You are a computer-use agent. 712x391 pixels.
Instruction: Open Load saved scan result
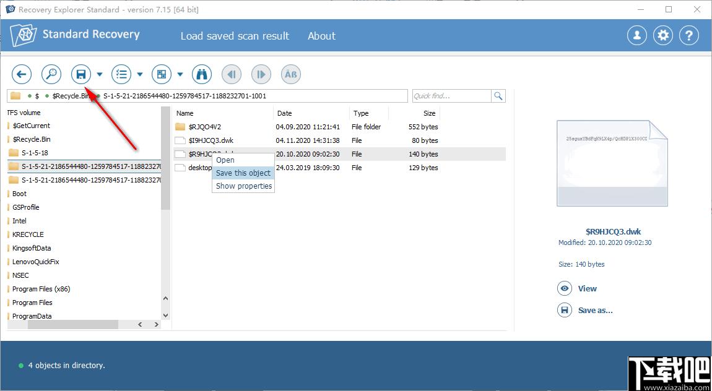[x=235, y=36]
